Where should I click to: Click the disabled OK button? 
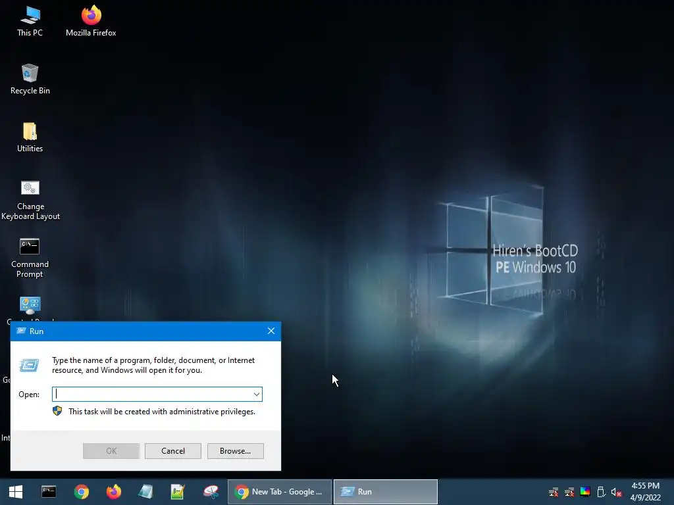pos(111,451)
